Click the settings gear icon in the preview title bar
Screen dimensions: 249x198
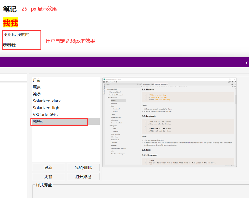(x=233, y=82)
